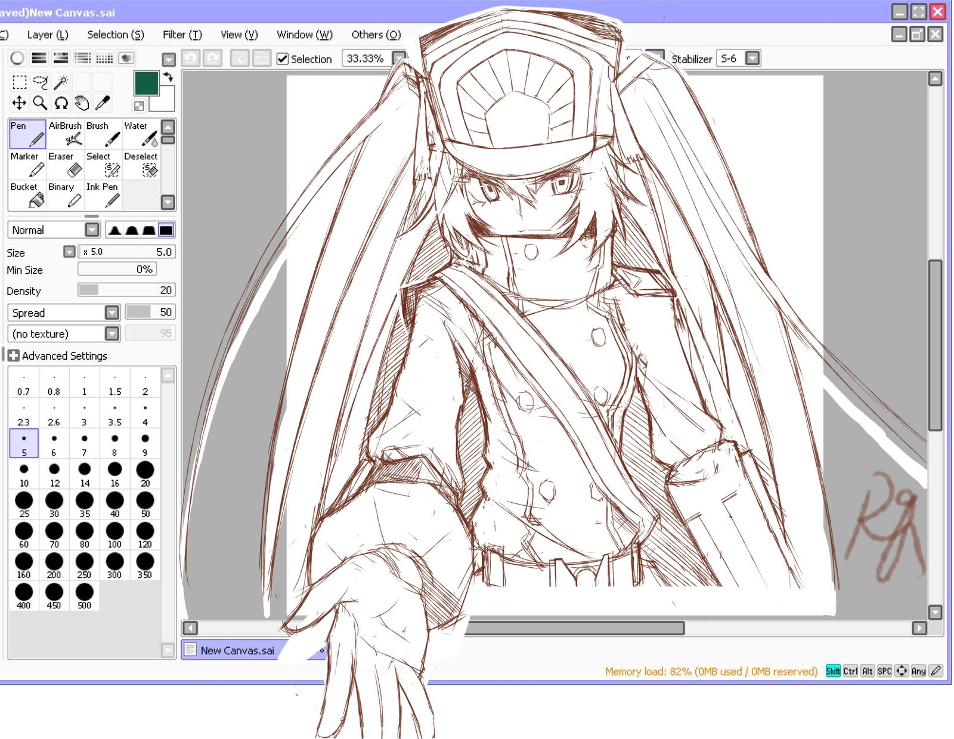Select the Eraser tool

[x=65, y=164]
